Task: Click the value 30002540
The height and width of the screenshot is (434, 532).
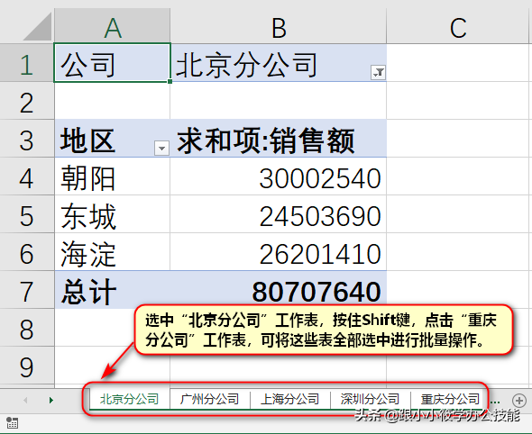Action: coord(320,178)
